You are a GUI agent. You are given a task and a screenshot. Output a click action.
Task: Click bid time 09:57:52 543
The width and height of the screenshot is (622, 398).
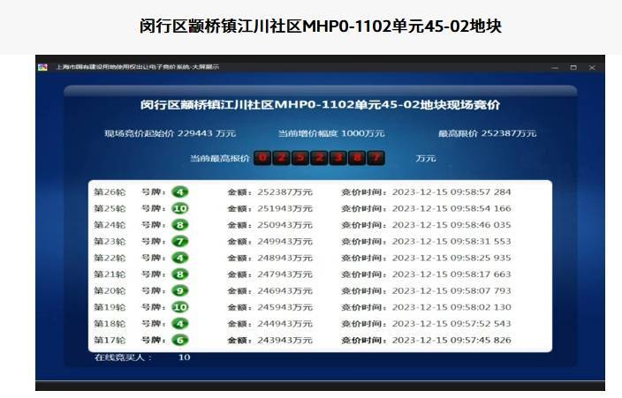click(x=482, y=324)
